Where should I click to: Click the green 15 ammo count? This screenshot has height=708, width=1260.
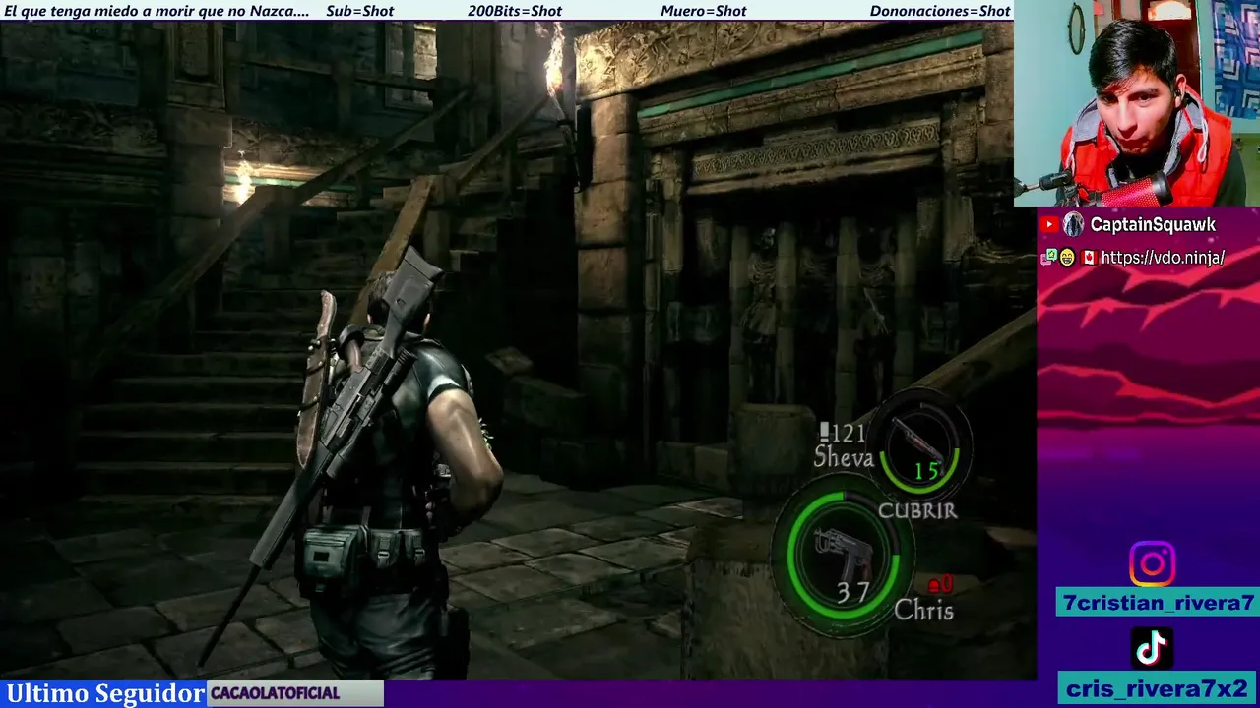click(926, 472)
